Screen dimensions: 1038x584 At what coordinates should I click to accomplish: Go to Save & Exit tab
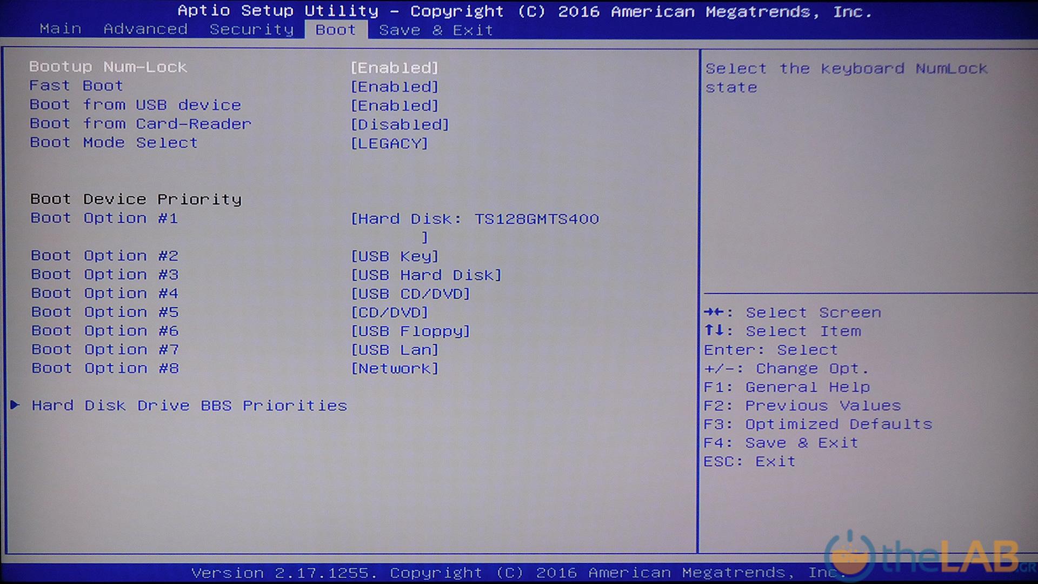click(436, 30)
